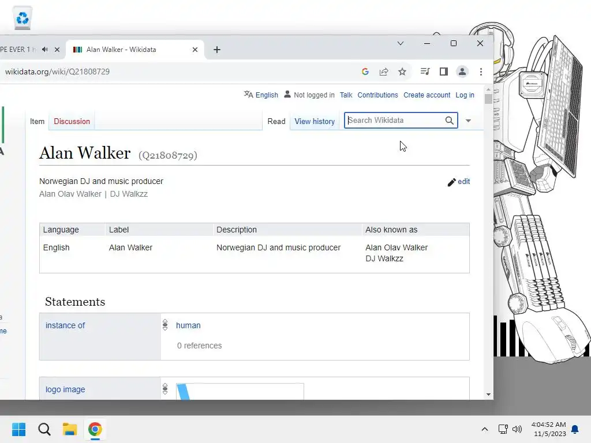Click rank selector icon for human
The height and width of the screenshot is (443, 591).
pyautogui.click(x=165, y=325)
